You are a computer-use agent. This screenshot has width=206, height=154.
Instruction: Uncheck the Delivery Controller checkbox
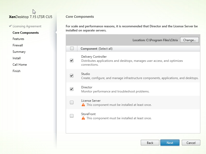click(x=72, y=61)
